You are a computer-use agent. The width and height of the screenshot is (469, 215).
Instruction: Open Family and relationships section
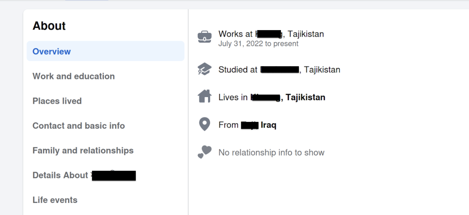click(83, 151)
